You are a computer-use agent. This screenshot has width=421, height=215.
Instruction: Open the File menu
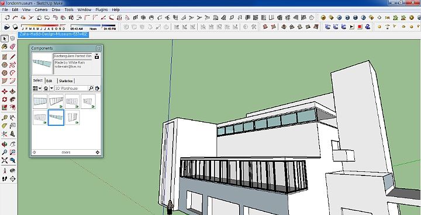(x=5, y=10)
